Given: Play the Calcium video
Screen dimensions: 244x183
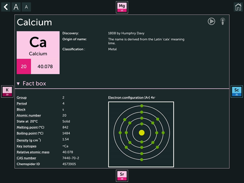Looking at the screenshot, I should (212, 21).
